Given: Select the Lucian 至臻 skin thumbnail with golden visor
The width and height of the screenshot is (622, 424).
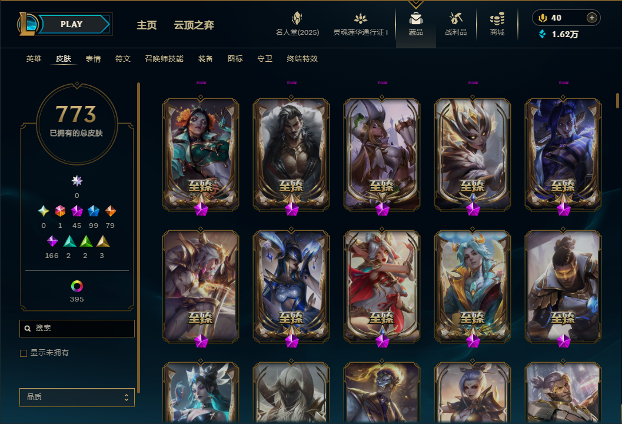Looking at the screenshot, I should point(563,287).
